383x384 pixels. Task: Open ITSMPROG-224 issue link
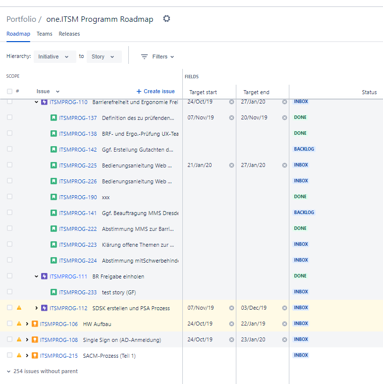coord(78,261)
